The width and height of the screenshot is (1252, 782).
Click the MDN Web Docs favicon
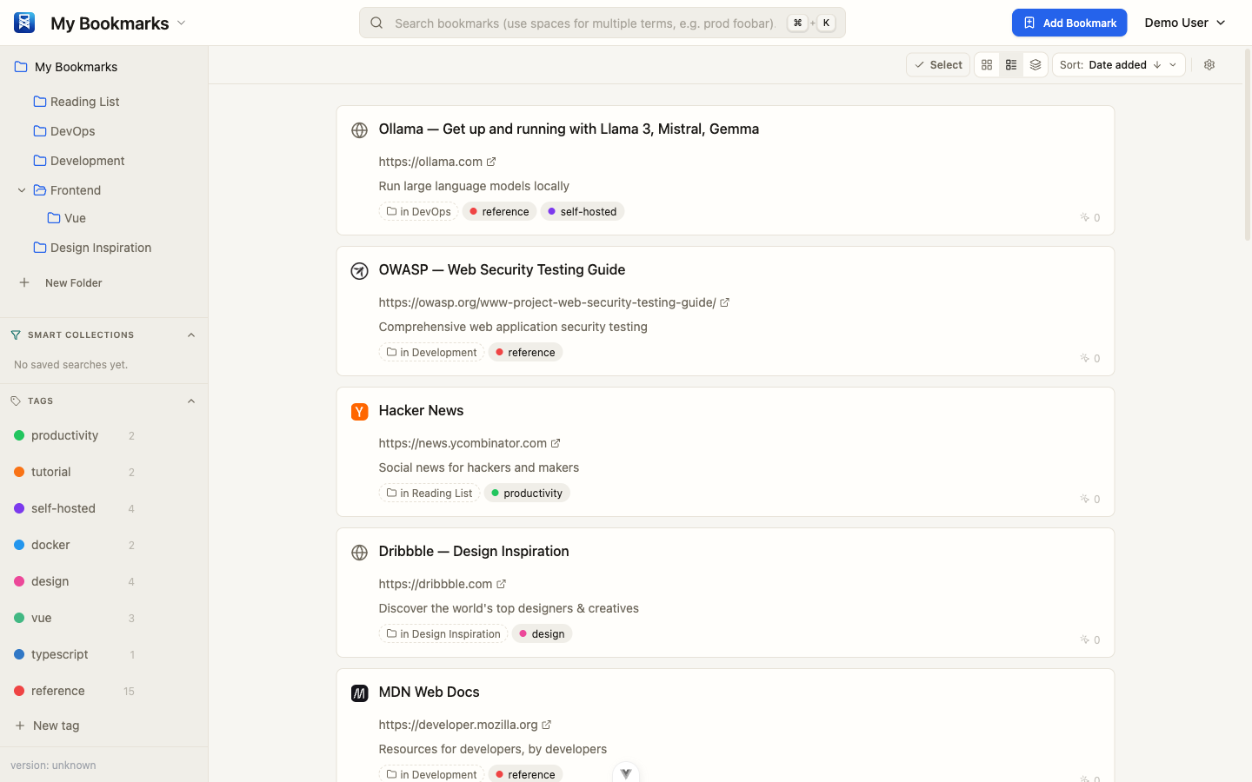click(x=359, y=693)
